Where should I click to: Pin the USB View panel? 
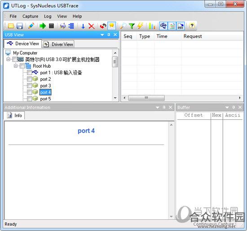pos(109,35)
